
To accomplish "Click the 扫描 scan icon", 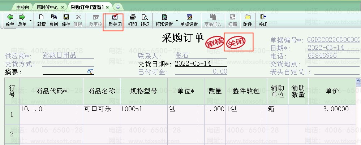I will (232, 21).
